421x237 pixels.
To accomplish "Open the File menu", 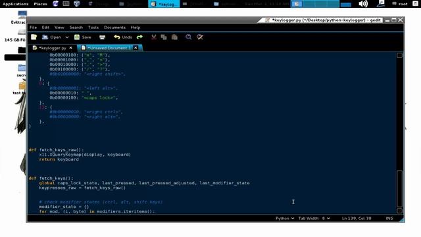I will pyautogui.click(x=33, y=28).
